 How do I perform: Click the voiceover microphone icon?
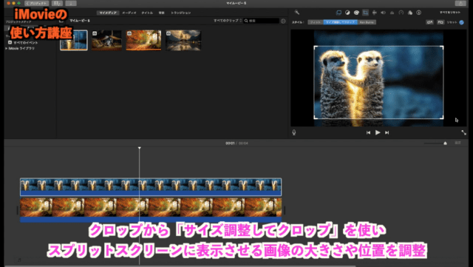click(x=294, y=132)
